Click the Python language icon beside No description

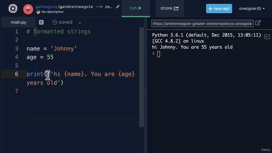[x=38, y=12]
